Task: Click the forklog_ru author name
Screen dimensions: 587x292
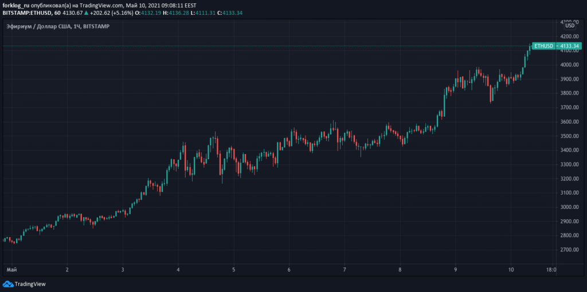Action: point(16,5)
